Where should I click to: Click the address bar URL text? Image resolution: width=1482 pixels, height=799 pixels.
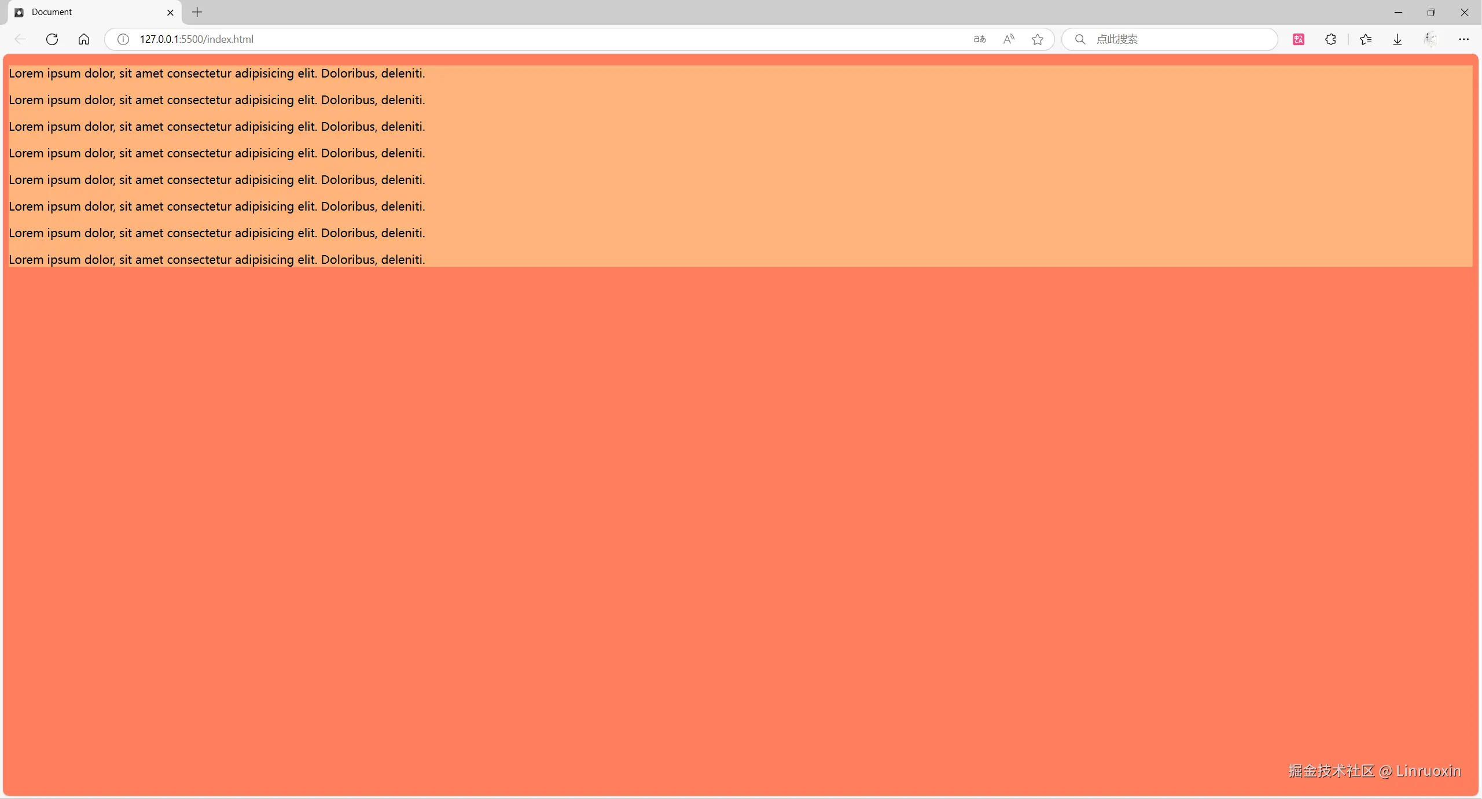pyautogui.click(x=197, y=39)
